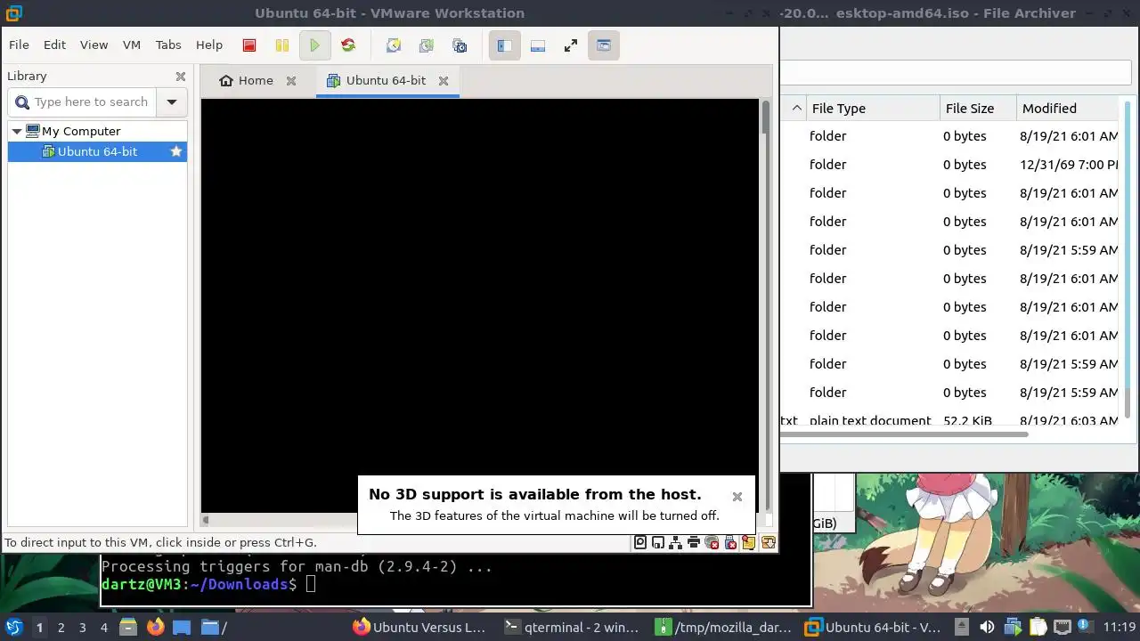Click the clock showing 11:19
1140x641 pixels.
point(1120,627)
